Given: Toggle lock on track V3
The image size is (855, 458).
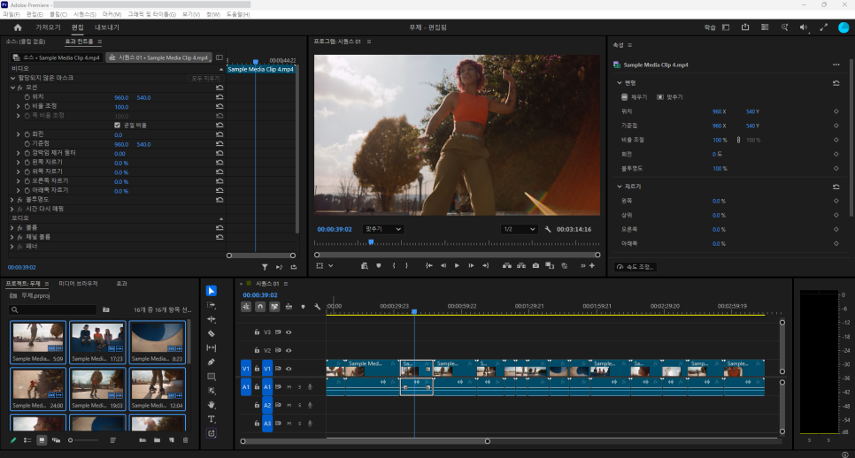Looking at the screenshot, I should tap(257, 332).
